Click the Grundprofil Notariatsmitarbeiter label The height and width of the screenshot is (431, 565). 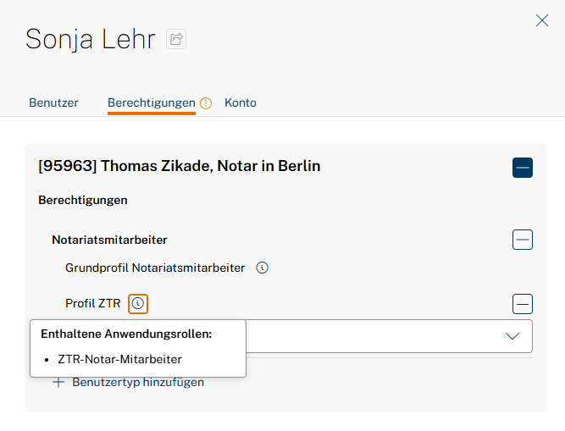tap(155, 268)
